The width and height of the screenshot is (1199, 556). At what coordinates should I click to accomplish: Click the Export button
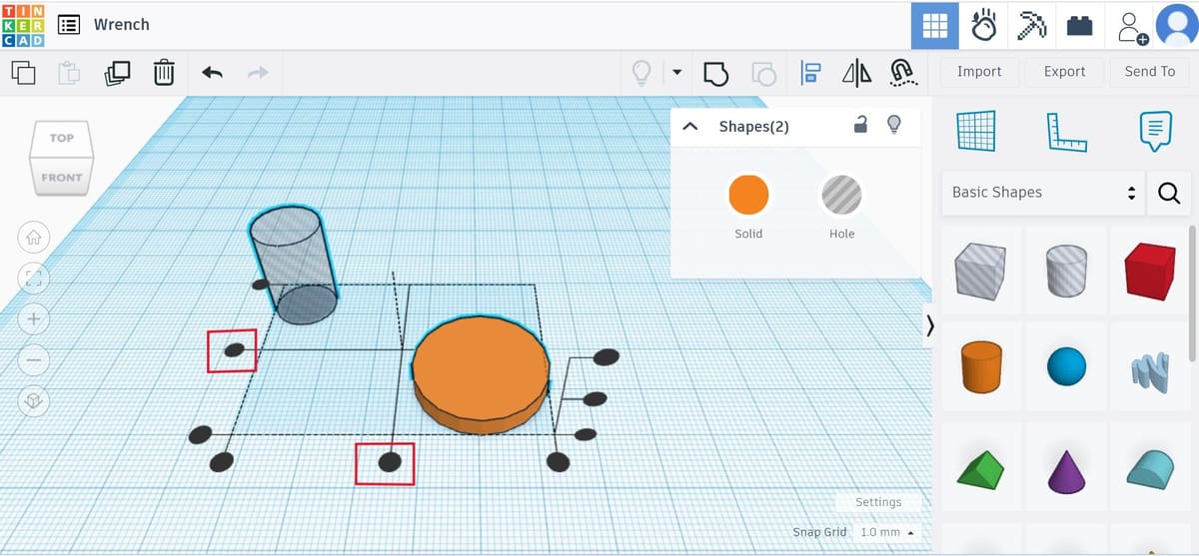point(1064,72)
